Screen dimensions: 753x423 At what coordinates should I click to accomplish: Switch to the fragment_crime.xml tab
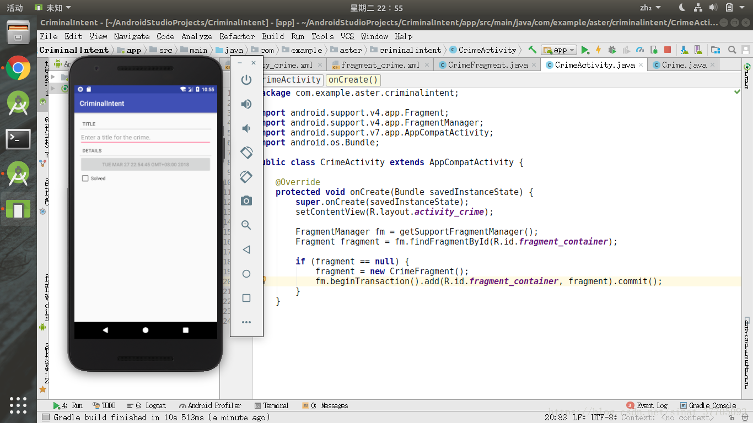tap(380, 64)
